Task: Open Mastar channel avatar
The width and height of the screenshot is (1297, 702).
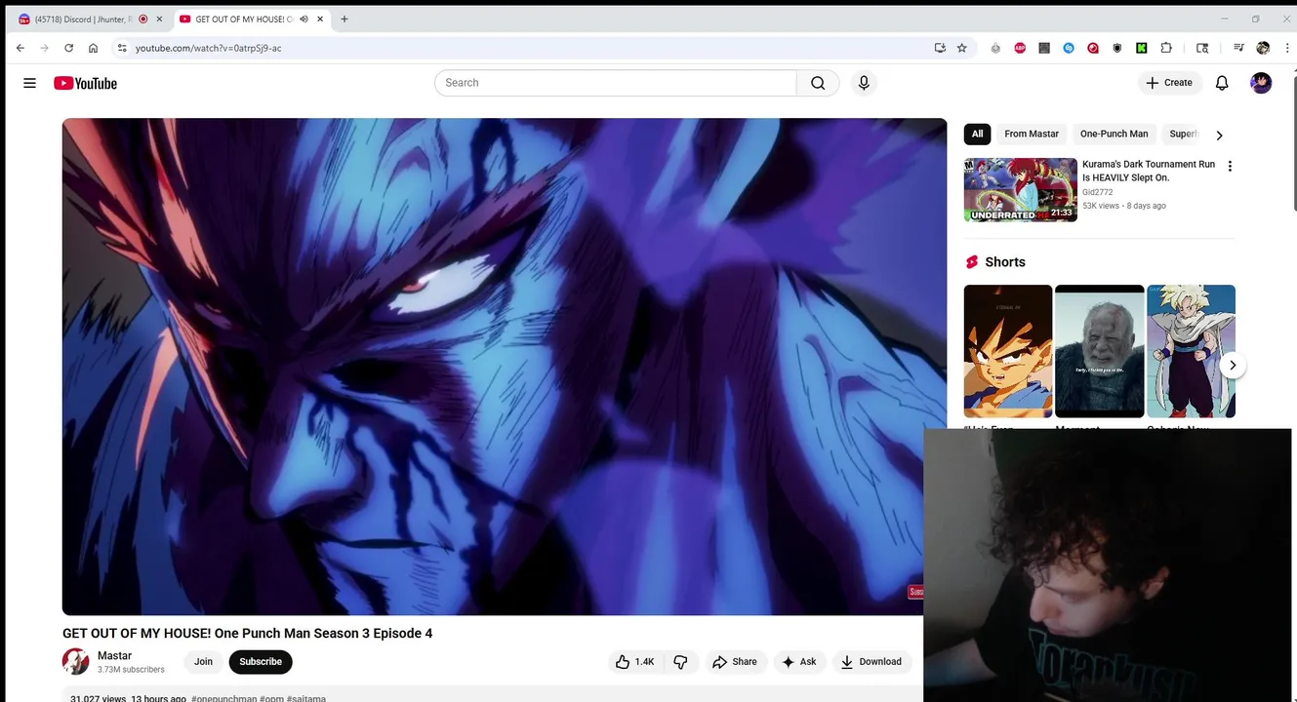Action: (x=76, y=662)
